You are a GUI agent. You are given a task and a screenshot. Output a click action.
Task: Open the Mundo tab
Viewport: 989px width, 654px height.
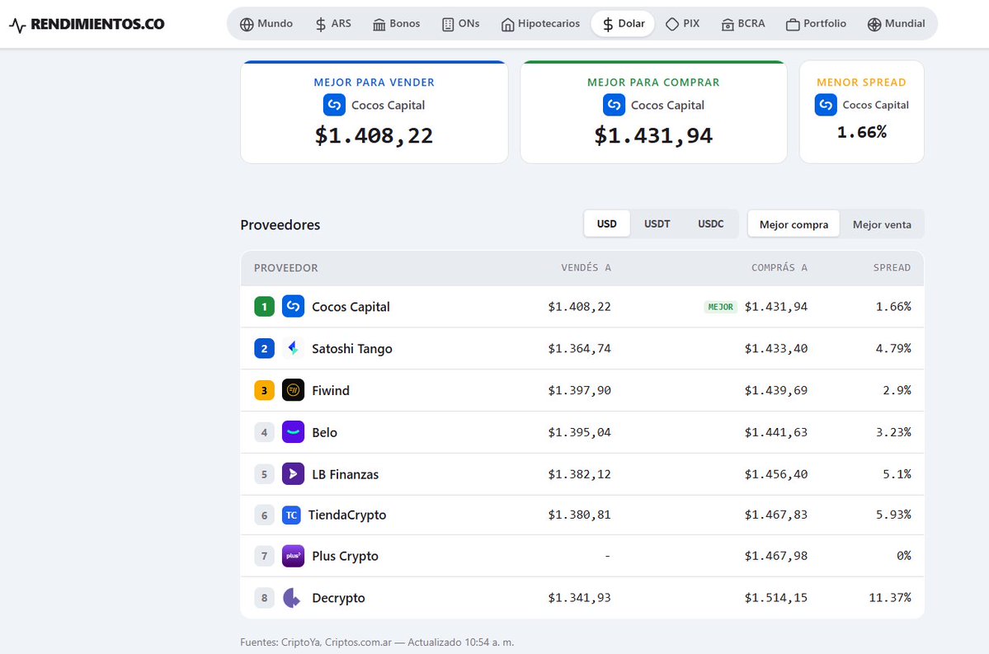[x=266, y=24]
